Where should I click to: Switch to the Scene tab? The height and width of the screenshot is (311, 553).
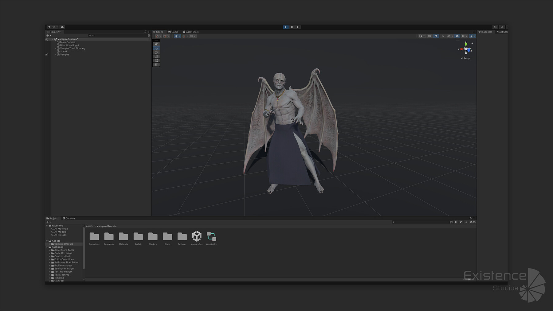(159, 32)
